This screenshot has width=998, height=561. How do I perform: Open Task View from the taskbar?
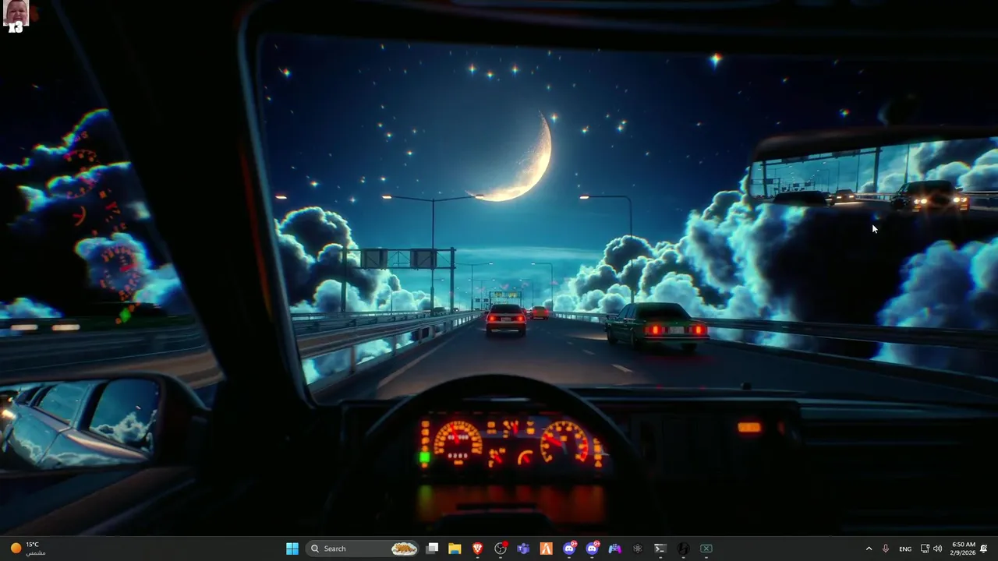point(433,549)
